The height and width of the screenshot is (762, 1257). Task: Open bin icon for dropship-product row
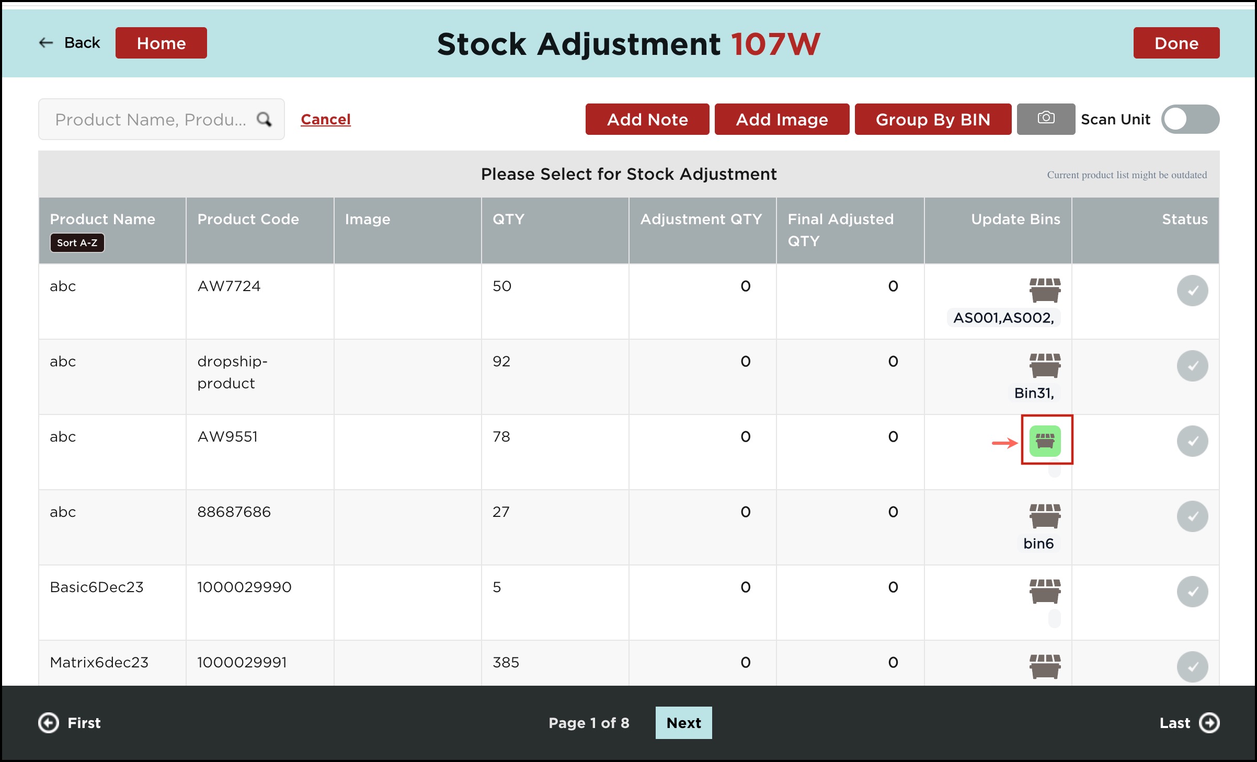(1045, 365)
